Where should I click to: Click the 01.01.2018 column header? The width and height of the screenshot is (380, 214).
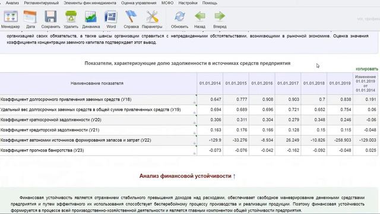314,83
